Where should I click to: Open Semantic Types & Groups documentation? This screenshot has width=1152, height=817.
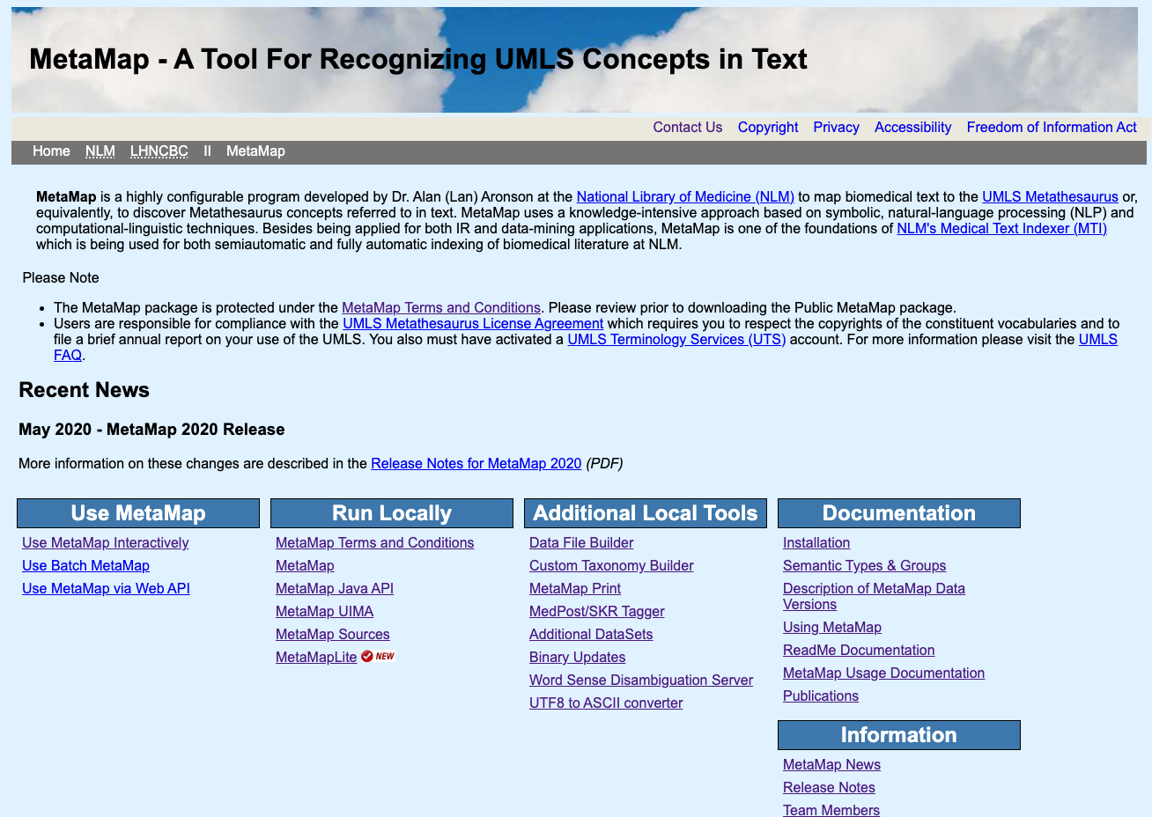(x=864, y=566)
